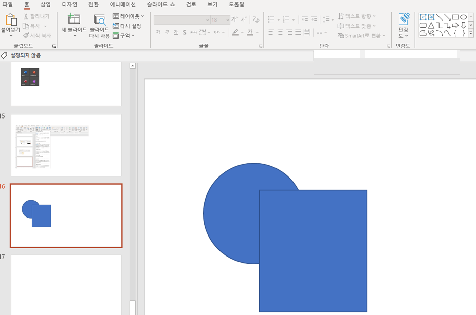The width and height of the screenshot is (476, 315).
Task: Select scribble freeform shape
Action: coord(431,33)
